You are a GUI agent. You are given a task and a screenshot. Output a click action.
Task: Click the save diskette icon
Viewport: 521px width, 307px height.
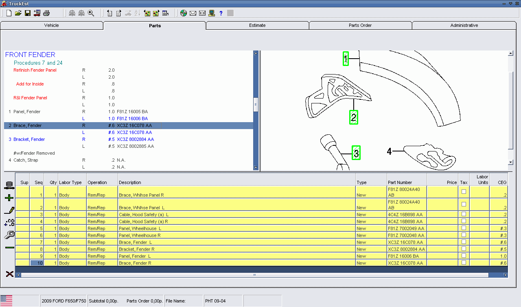27,13
